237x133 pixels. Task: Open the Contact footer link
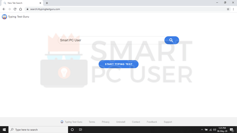pyautogui.click(x=136, y=122)
